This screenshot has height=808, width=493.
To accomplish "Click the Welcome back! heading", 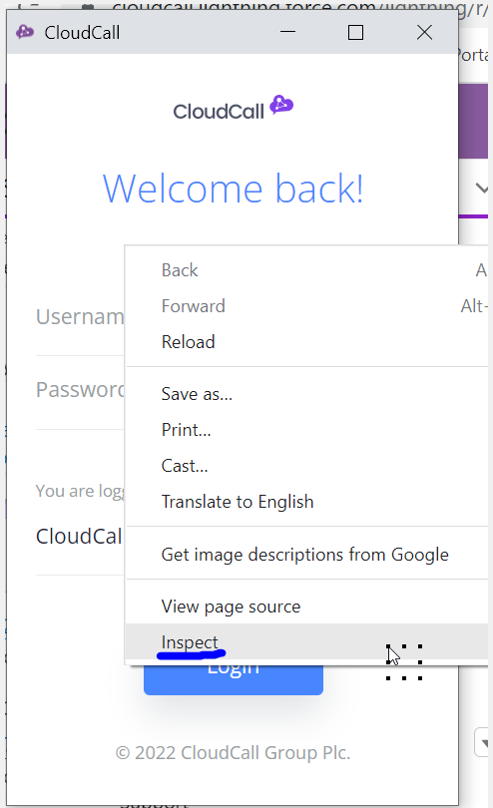I will (x=234, y=189).
